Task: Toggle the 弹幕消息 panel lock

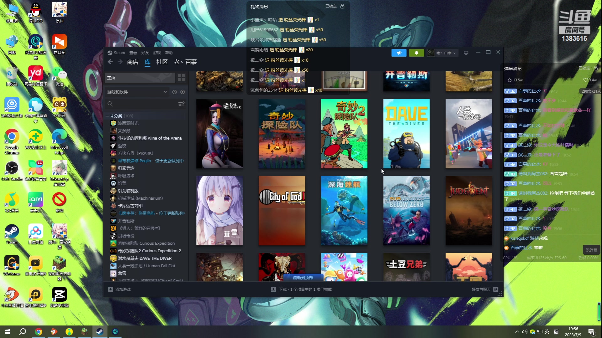Action: pos(596,68)
